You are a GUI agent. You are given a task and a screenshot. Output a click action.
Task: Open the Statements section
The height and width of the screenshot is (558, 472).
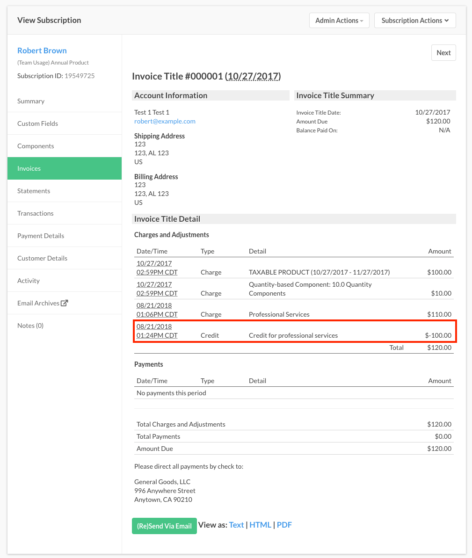point(65,191)
